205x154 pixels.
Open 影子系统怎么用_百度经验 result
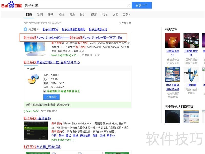pyautogui.click(x=42, y=147)
